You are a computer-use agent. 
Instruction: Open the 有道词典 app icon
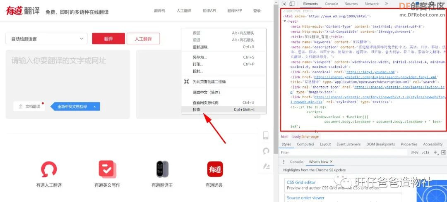tap(215, 169)
